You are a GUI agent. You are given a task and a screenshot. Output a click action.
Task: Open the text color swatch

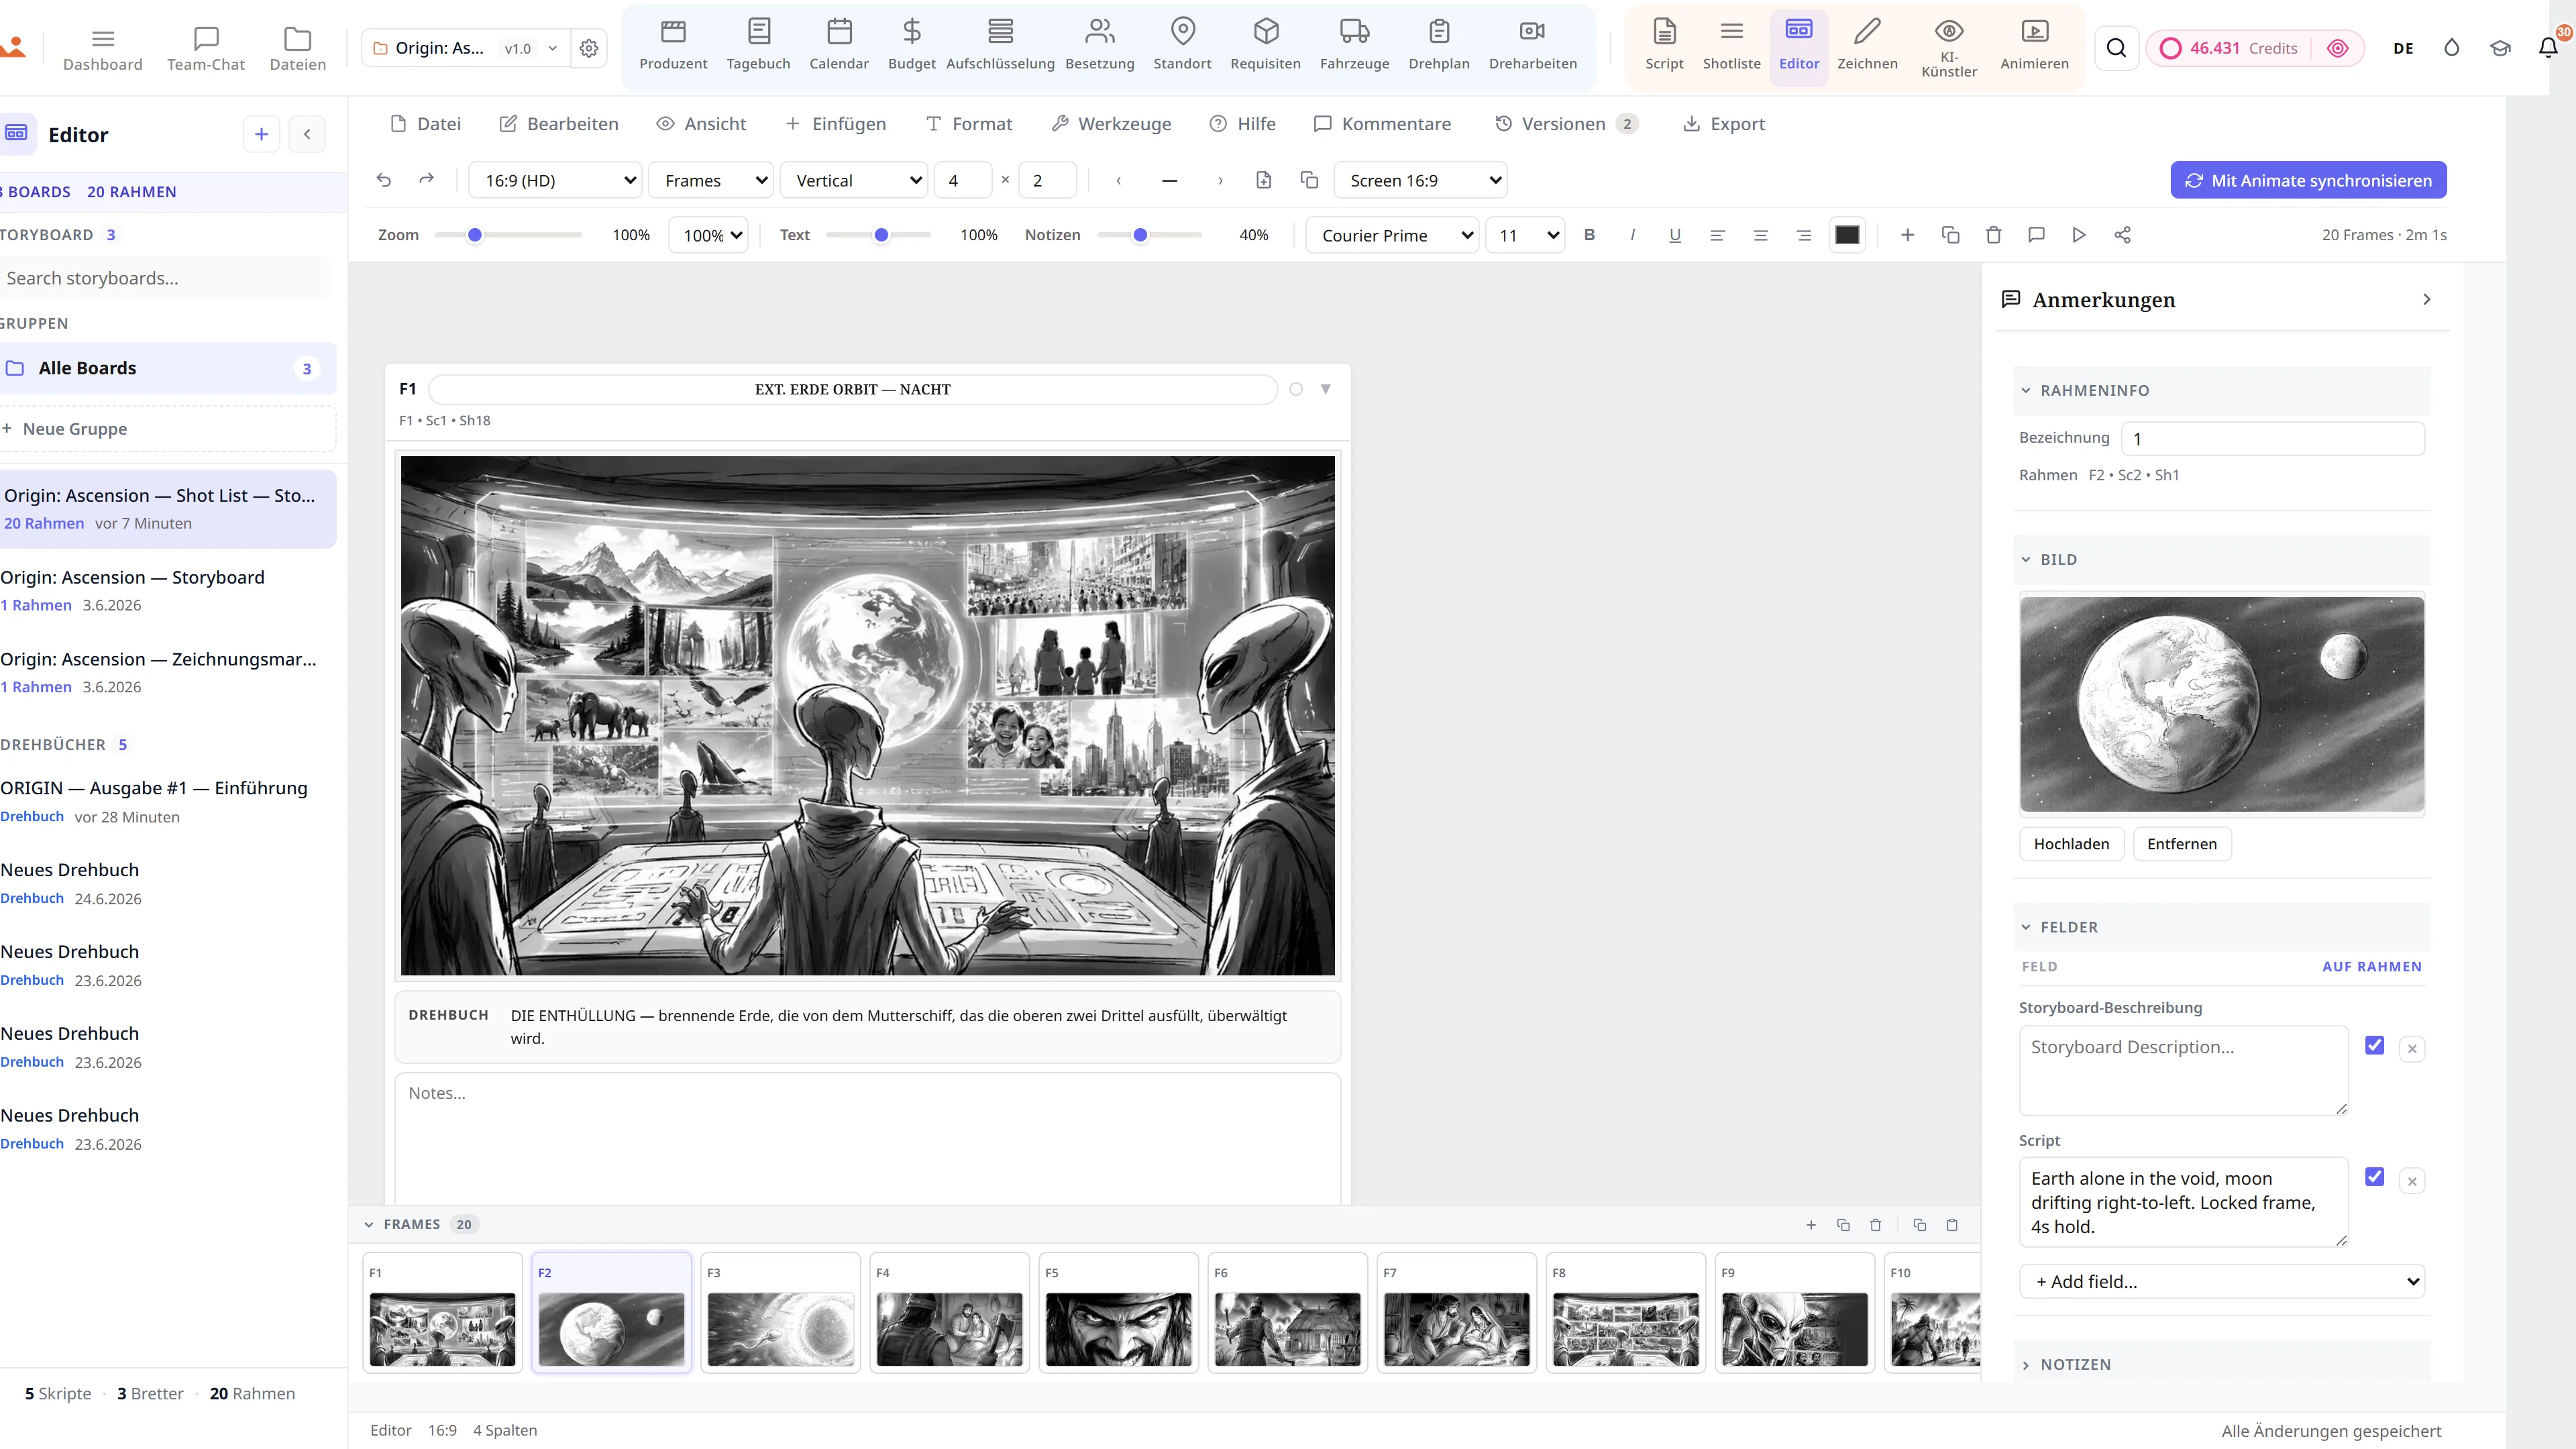pyautogui.click(x=1846, y=235)
